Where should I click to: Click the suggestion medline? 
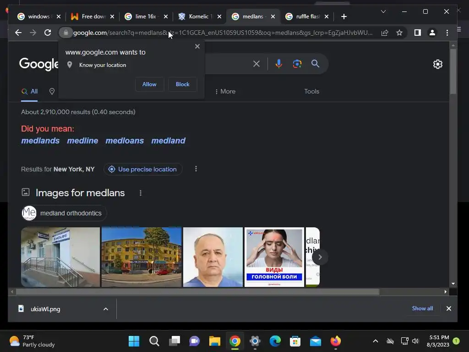tap(82, 141)
